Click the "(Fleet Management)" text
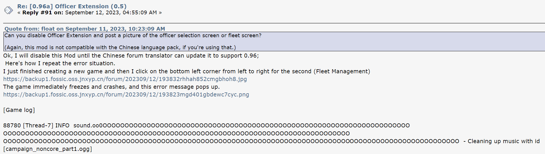This screenshot has width=545, height=154. click(342, 71)
